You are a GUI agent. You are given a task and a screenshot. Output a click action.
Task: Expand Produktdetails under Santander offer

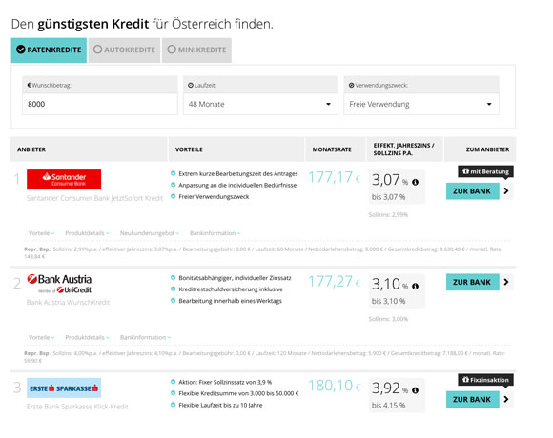(x=87, y=233)
